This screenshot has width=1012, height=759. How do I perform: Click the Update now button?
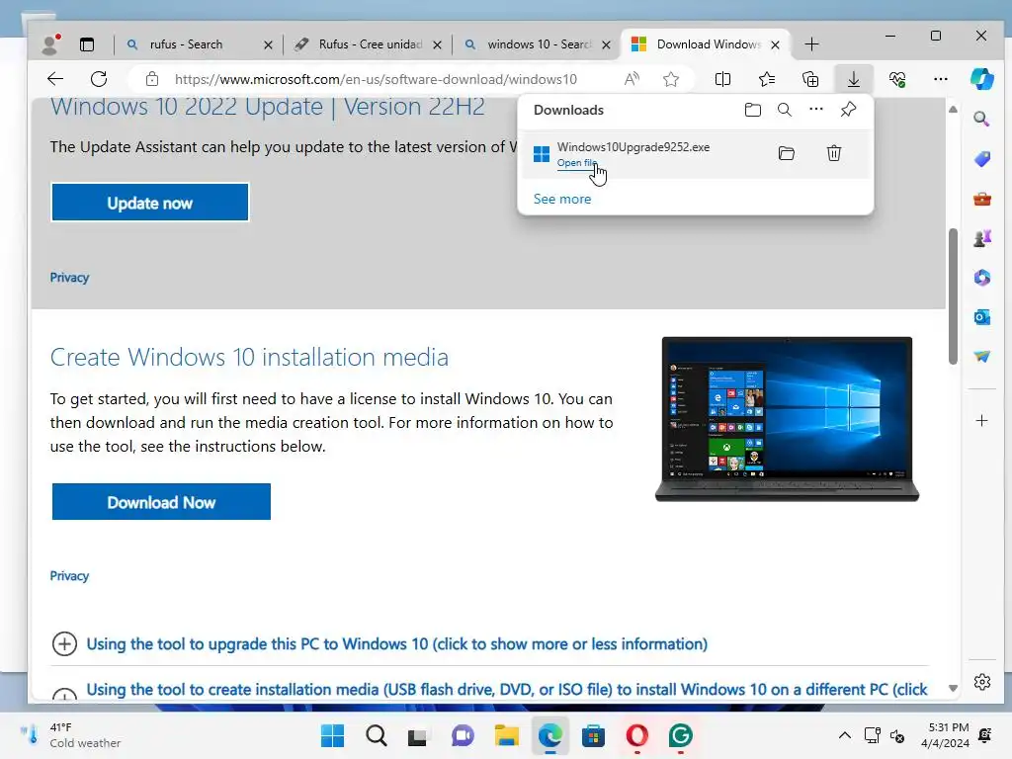point(150,203)
